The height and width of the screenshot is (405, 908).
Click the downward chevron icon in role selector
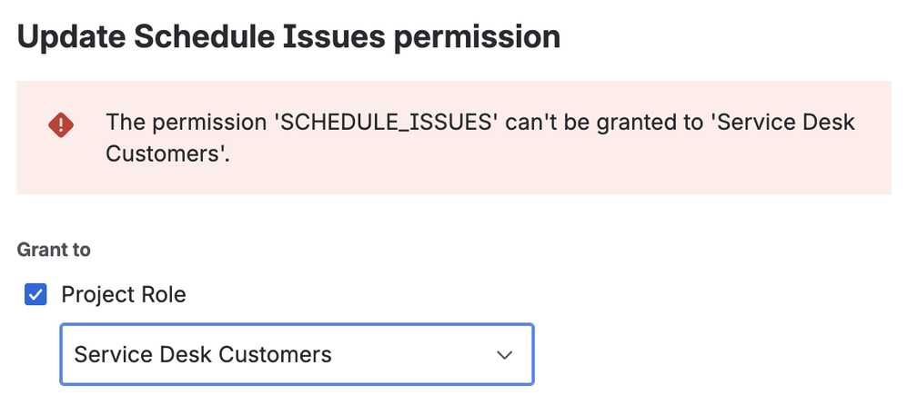pos(505,355)
